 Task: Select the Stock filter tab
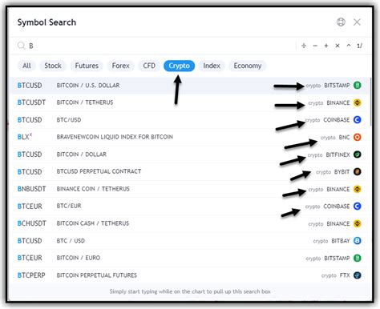53,66
